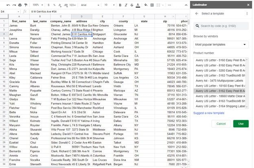
Task: Decrease decimal places icon
Action: pyautogui.click(x=60, y=5)
